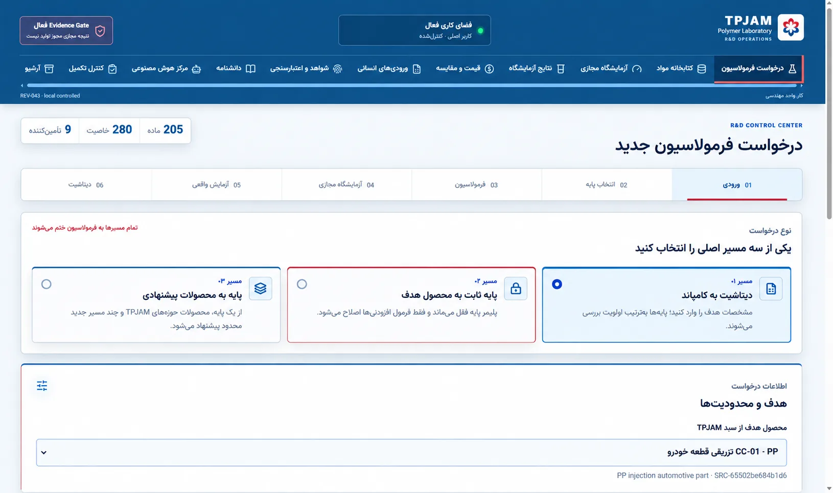
Task: Open ورودی‌های انسانی via its document icon
Action: [x=417, y=68]
